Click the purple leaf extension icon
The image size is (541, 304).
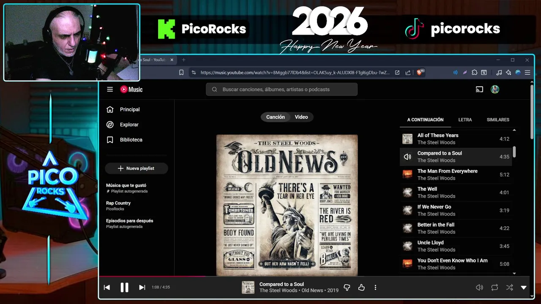[x=465, y=73]
